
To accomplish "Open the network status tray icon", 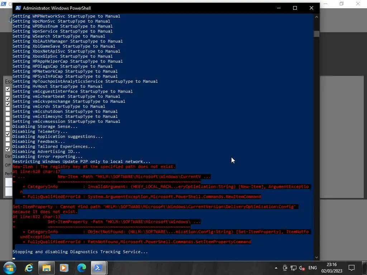I will point(294,268).
